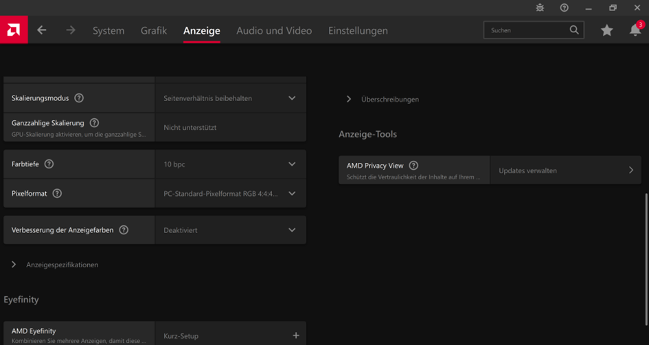Click the help icon next to Skalierungsmodus

coord(79,98)
